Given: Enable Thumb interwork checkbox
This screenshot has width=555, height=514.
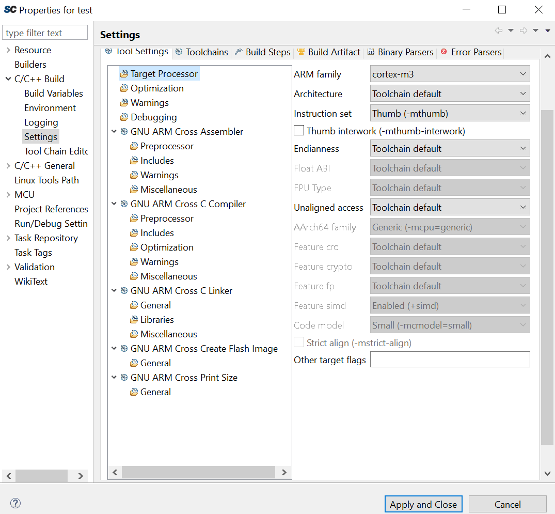Looking at the screenshot, I should 299,131.
